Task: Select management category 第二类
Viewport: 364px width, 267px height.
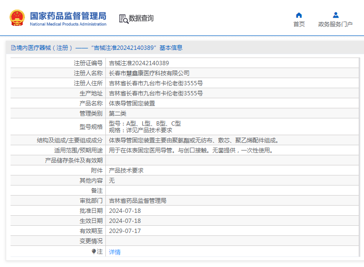Action: (118, 114)
